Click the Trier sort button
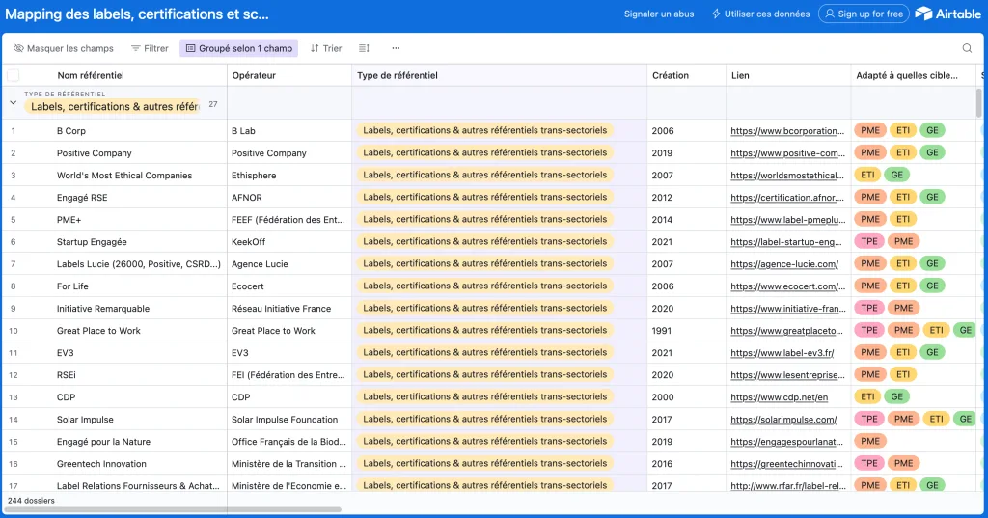Image resolution: width=988 pixels, height=518 pixels. tap(326, 48)
